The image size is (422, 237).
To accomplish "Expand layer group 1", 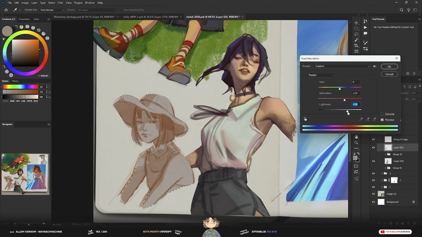I will pos(382,187).
